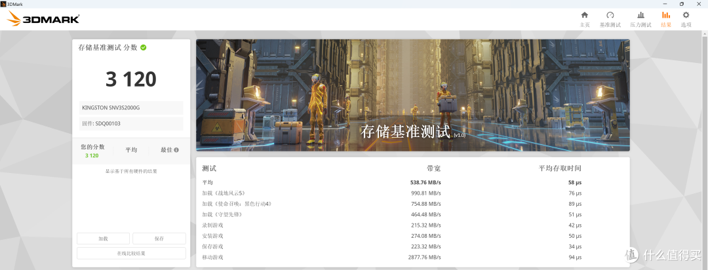This screenshot has height=270, width=708.
Task: Click 带宽 column header
Action: click(433, 168)
